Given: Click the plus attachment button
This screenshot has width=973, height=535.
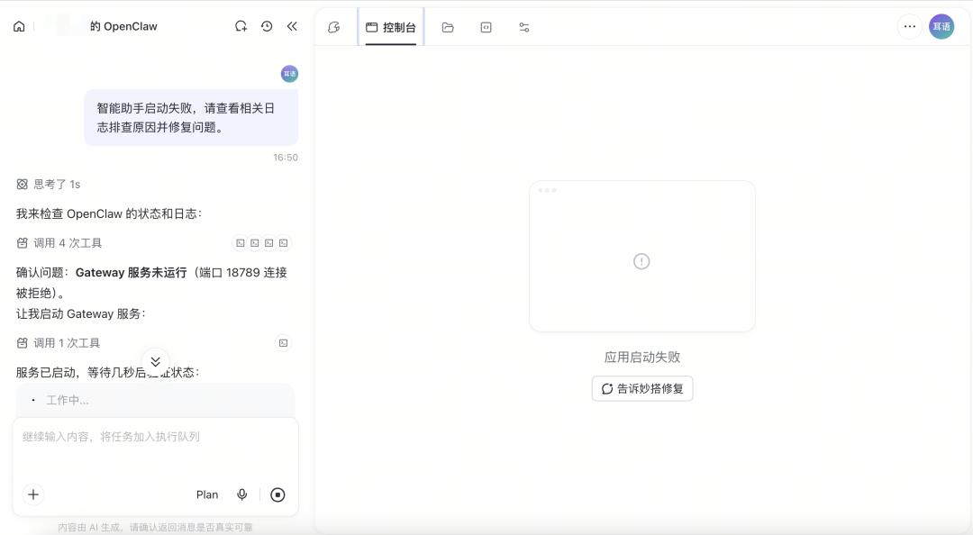Looking at the screenshot, I should tap(33, 494).
